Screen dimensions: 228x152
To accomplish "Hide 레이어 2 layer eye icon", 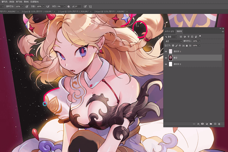I will [166, 64].
